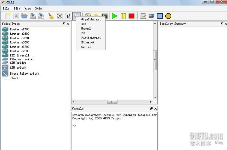Image resolution: width=227 pixels, height=150 pixels.
Task: Click the New blank project icon
Action: [8, 16]
